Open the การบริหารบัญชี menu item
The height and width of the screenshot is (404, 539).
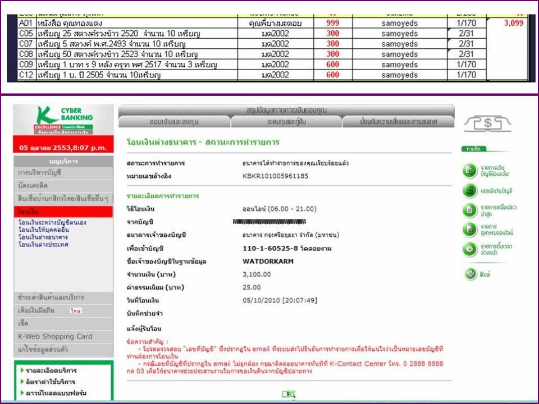click(x=63, y=173)
